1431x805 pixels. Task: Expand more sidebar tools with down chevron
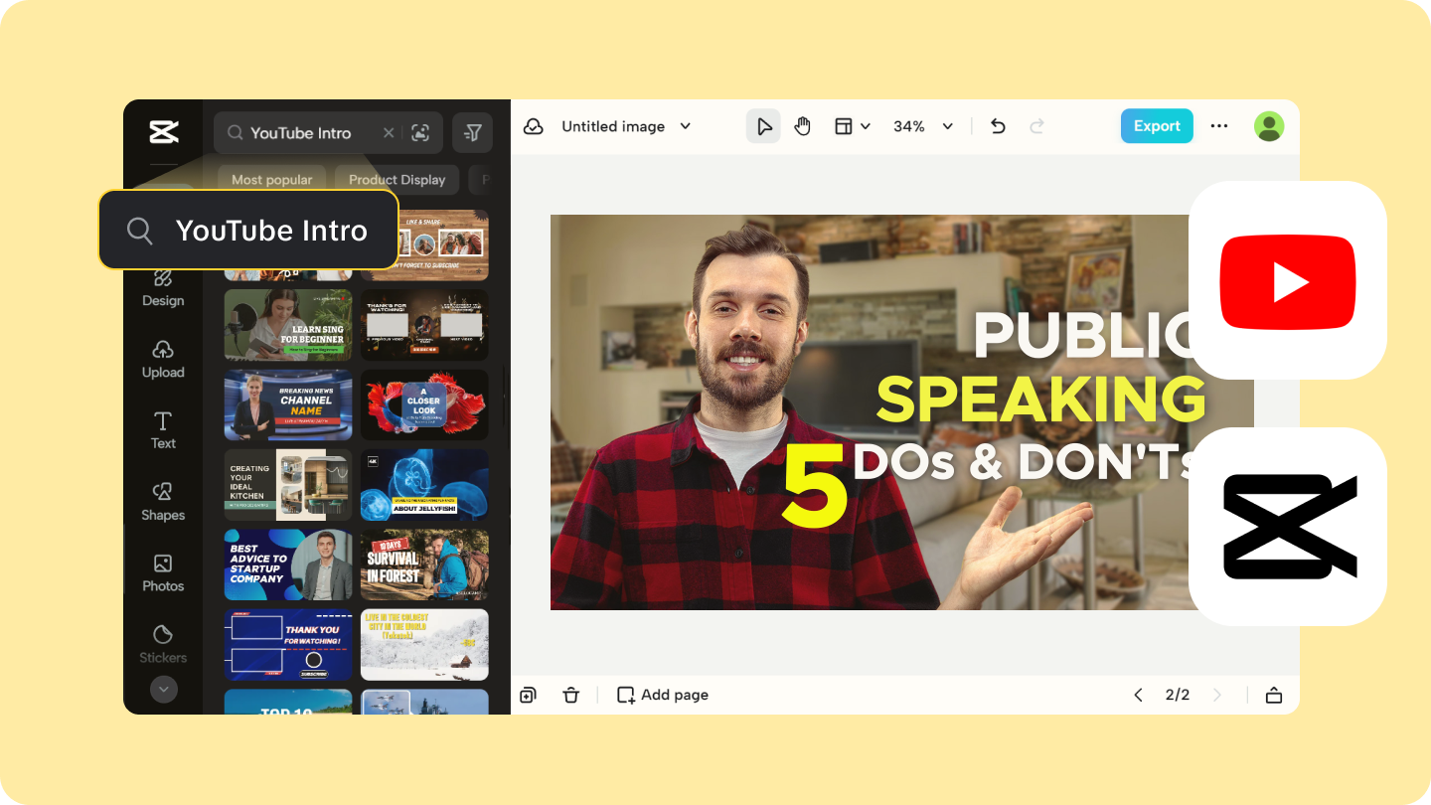point(163,689)
